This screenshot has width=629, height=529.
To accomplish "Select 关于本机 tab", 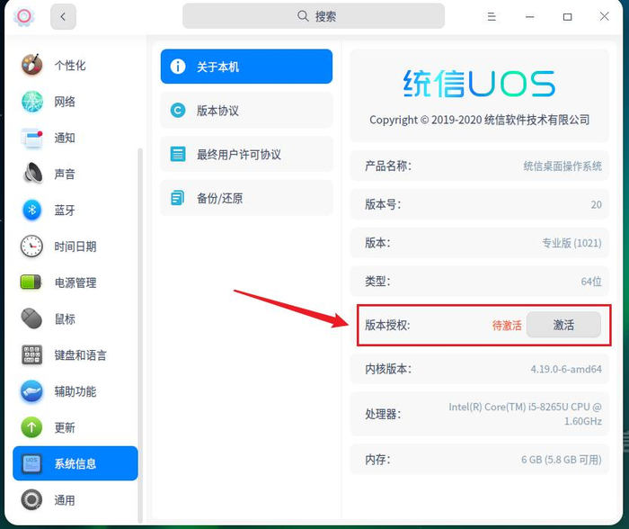I will tap(246, 67).
